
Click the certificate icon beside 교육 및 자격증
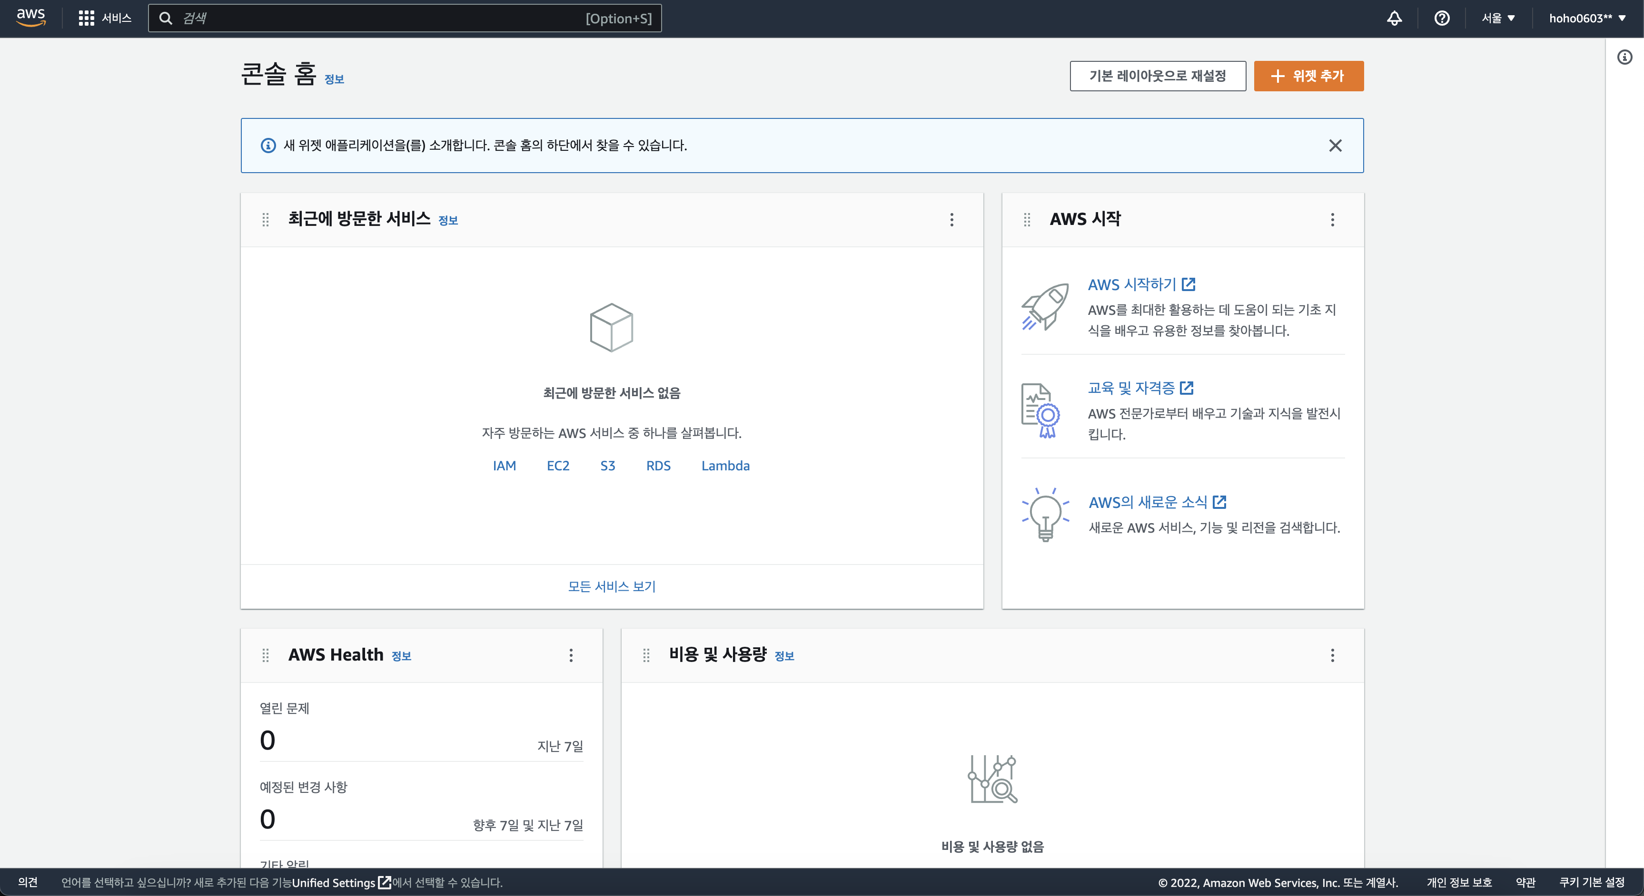pyautogui.click(x=1041, y=410)
